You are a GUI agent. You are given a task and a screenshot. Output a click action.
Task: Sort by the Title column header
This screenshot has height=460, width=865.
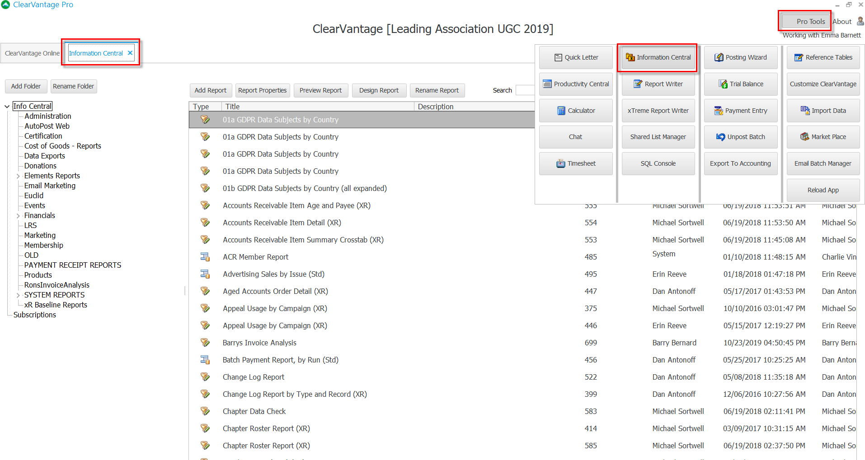[x=318, y=107]
